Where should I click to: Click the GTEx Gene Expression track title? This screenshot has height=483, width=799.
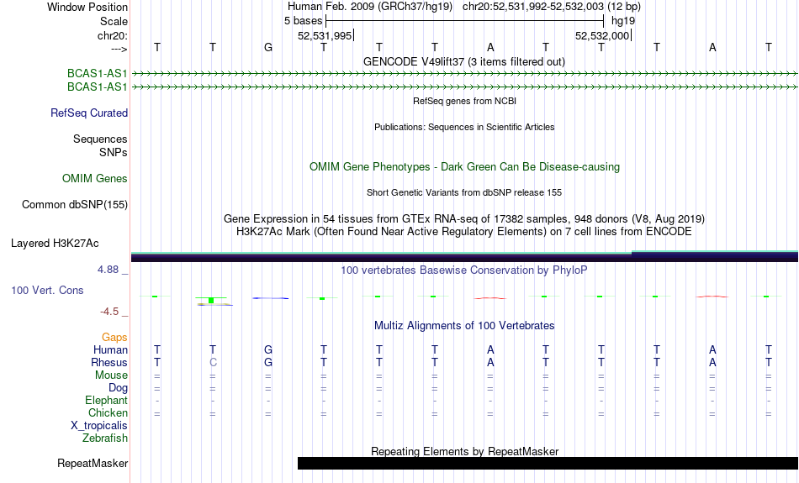pyautogui.click(x=464, y=219)
